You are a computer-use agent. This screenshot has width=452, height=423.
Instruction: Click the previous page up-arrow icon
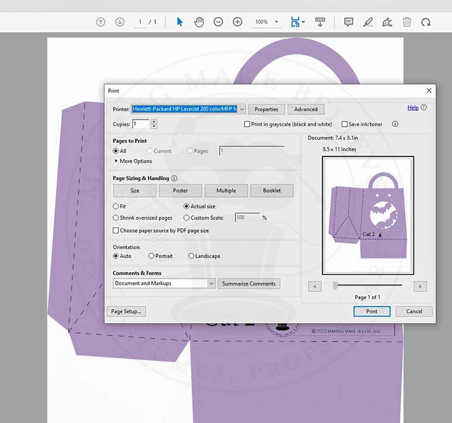101,22
